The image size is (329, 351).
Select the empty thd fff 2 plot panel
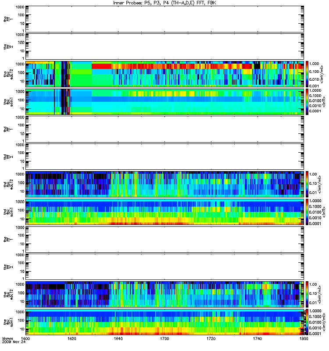click(165, 157)
